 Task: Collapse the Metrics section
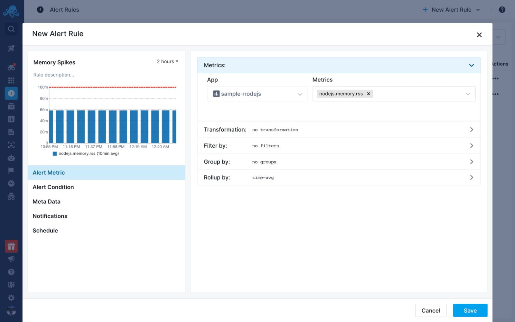(472, 65)
